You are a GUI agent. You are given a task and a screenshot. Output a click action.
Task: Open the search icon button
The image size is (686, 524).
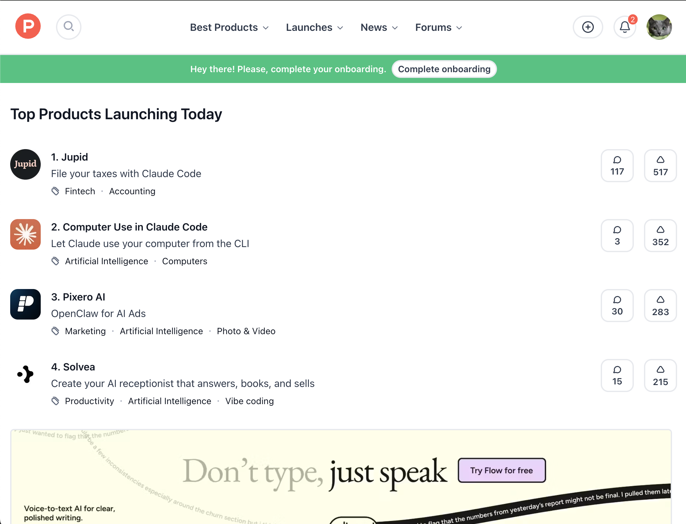pyautogui.click(x=69, y=27)
